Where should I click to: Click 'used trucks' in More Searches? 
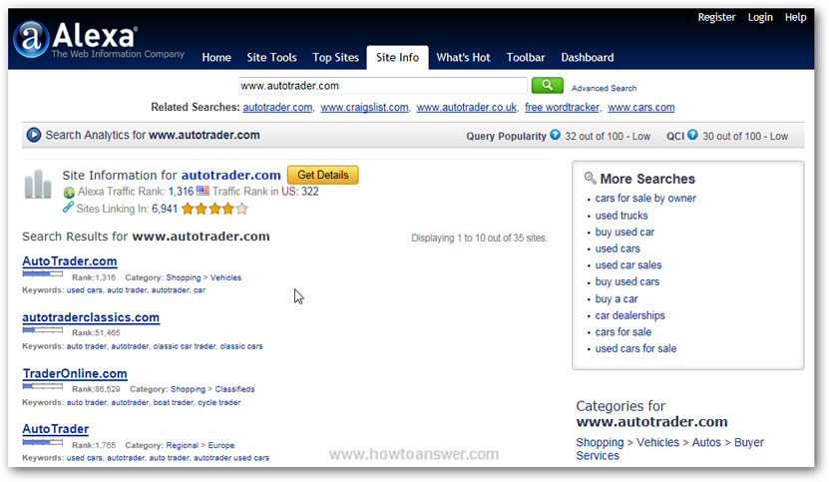(622, 216)
